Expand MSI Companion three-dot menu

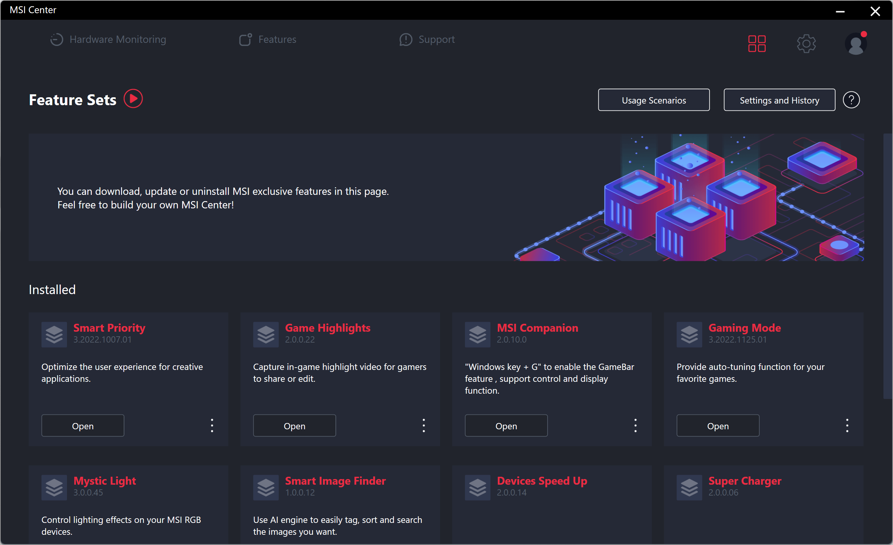[x=635, y=426]
